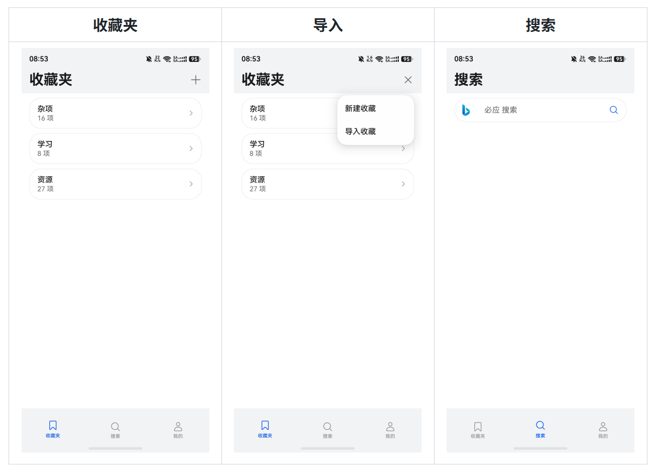Screen dimensions: 652x469
Task: Select 资源 title in the 收藏夹 panel
Action: tap(45, 180)
